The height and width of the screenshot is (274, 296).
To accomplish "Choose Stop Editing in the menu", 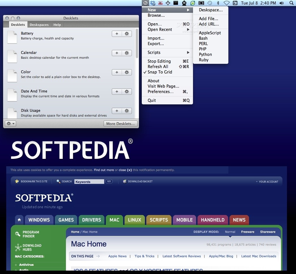I will 167,61.
